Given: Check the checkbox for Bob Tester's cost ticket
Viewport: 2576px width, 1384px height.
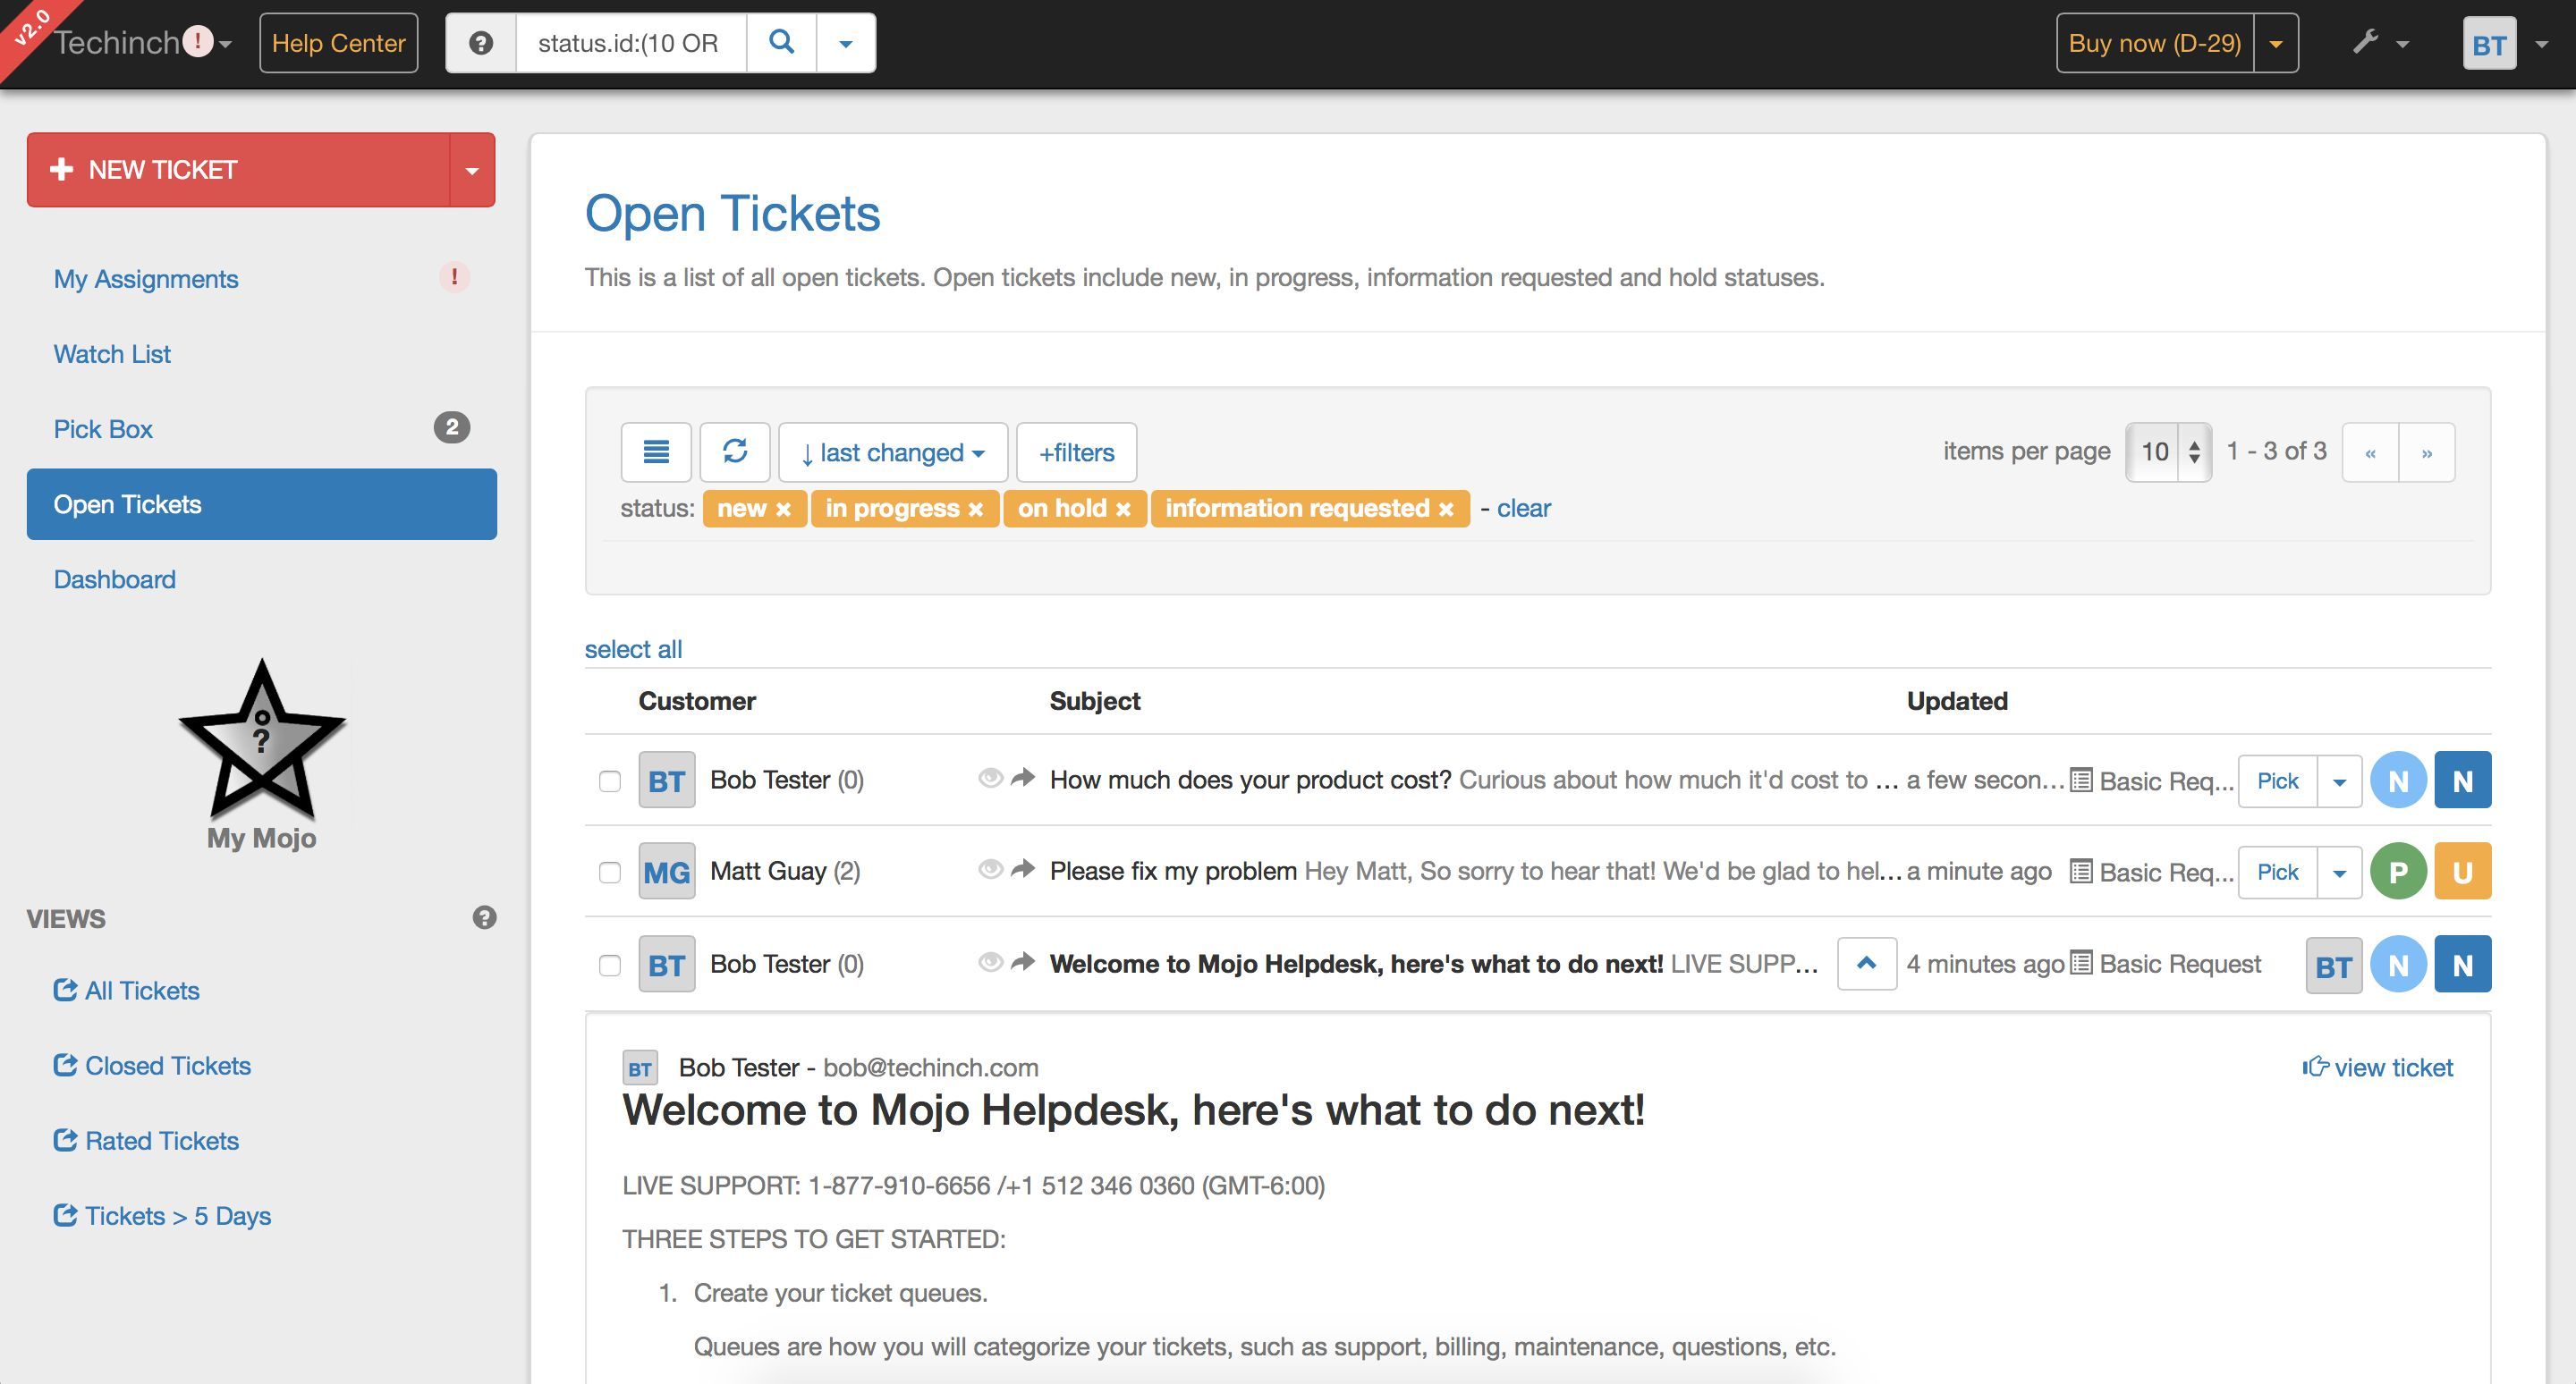Looking at the screenshot, I should coord(610,782).
